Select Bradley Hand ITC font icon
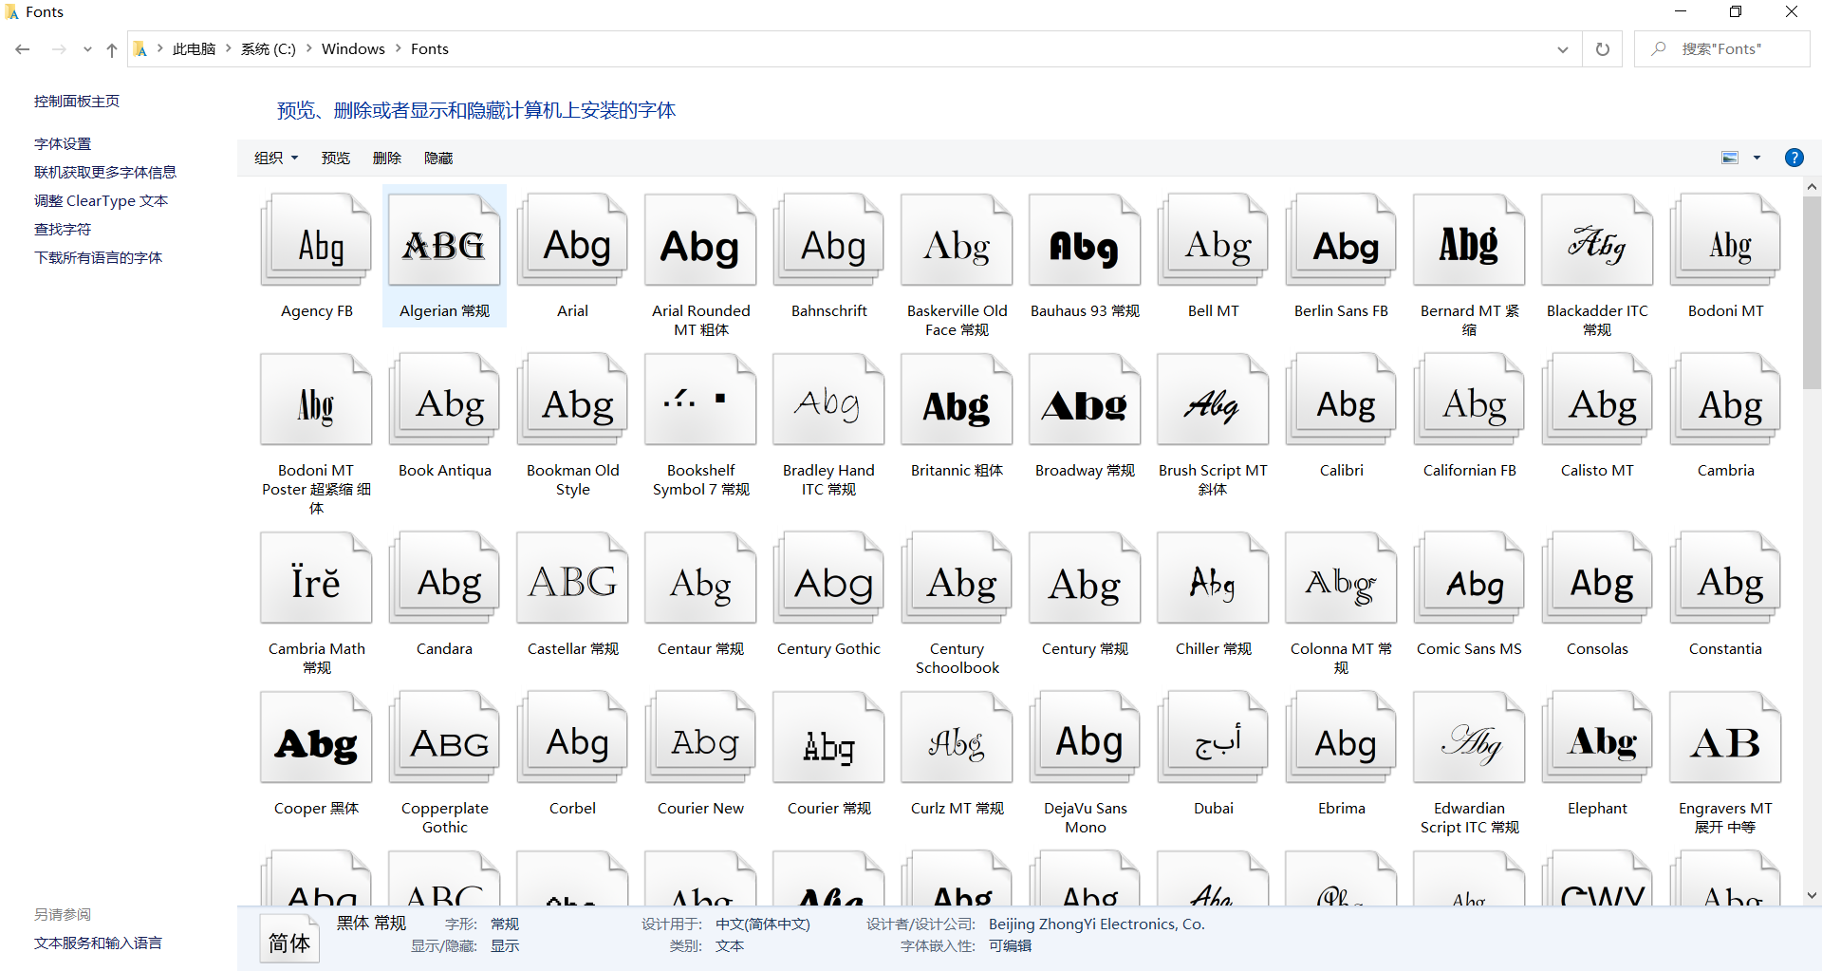Viewport: 1822px width, 971px height. pos(828,400)
